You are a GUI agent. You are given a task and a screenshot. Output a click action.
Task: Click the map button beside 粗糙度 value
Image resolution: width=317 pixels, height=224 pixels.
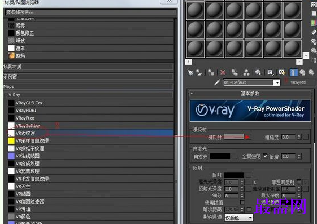(306, 137)
